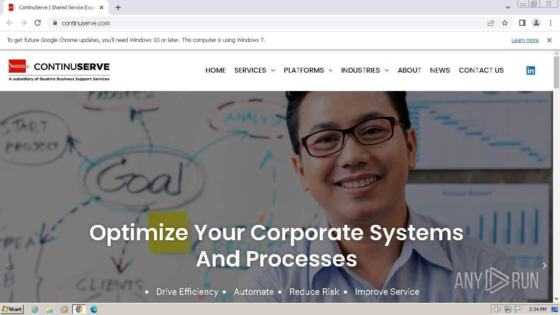Open File Explorer from the taskbar
This screenshot has height=315, width=560.
coord(49,309)
